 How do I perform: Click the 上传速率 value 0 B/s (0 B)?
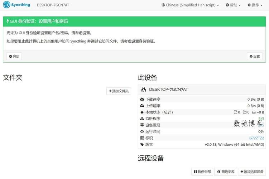(256, 106)
